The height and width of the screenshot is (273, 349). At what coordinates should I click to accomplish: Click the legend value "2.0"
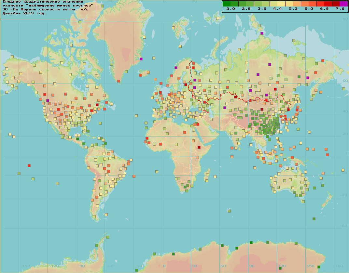230,9
